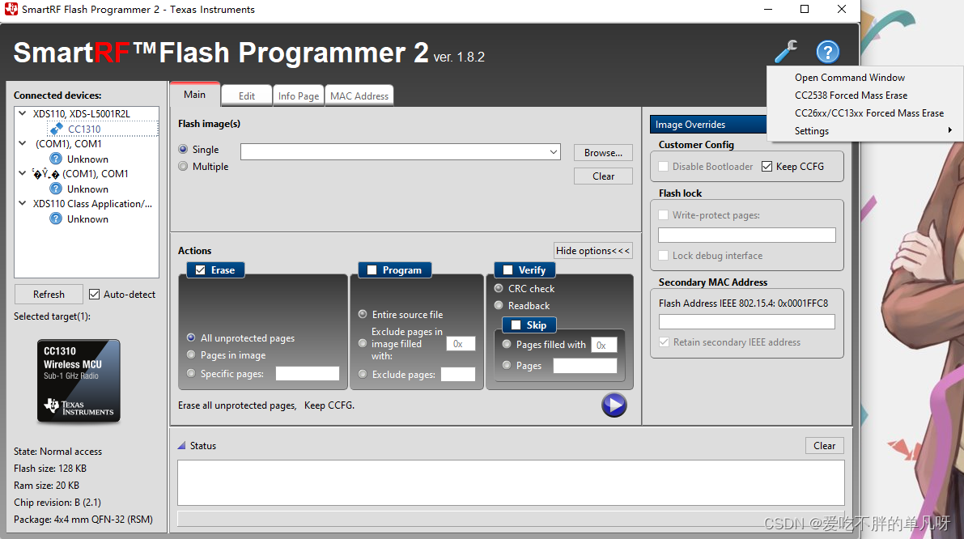Open the wrench tools menu icon

click(x=786, y=52)
